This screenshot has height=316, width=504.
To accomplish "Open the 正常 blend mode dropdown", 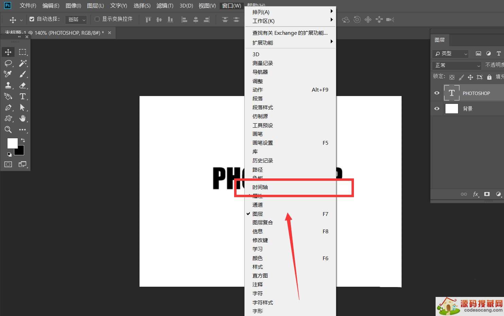I will point(457,65).
